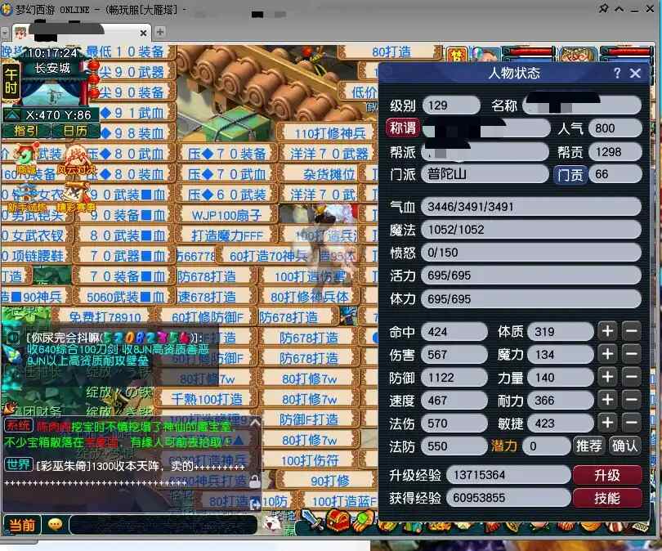Click the 推荐 recommend points button
This screenshot has width=662, height=551.
pyautogui.click(x=589, y=446)
